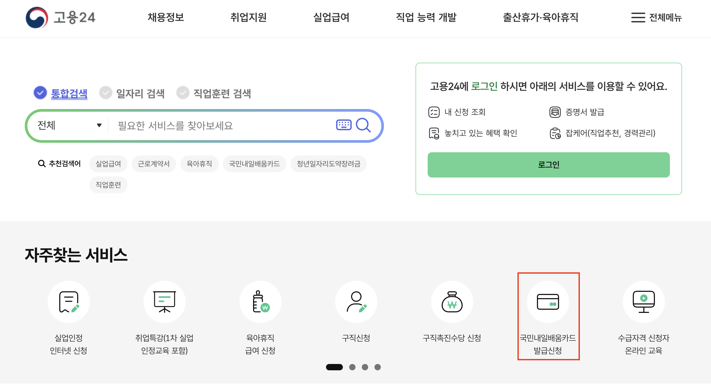Select the 통합검색 radio option
The width and height of the screenshot is (711, 384).
pyautogui.click(x=40, y=93)
